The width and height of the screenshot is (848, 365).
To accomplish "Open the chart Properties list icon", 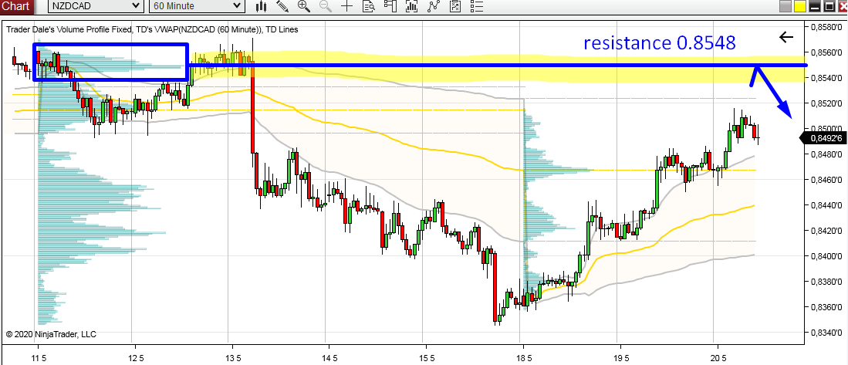I will 476,6.
